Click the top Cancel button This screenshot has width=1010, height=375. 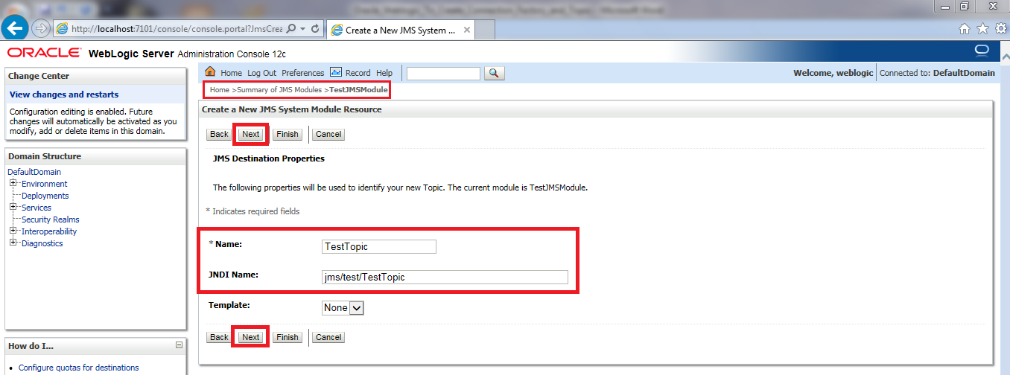(328, 134)
